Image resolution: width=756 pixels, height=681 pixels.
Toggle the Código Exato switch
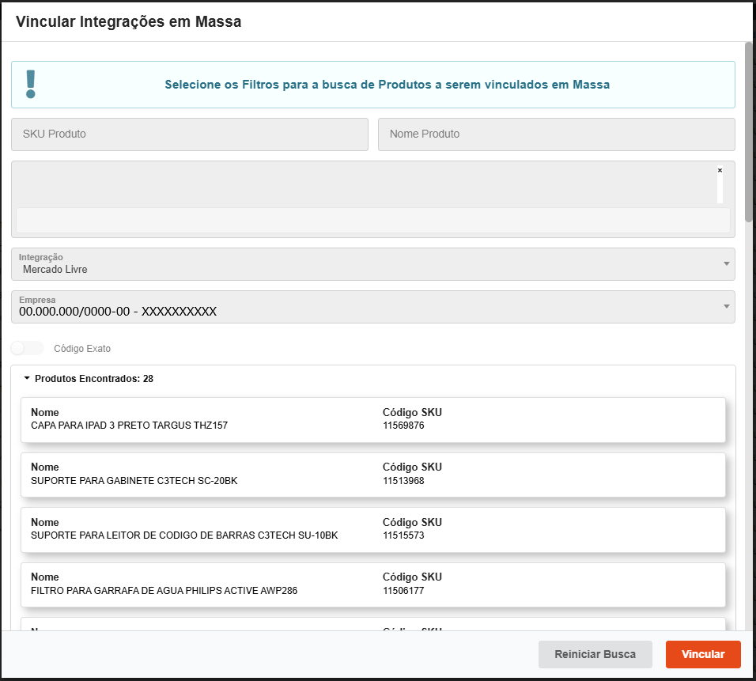coord(28,348)
